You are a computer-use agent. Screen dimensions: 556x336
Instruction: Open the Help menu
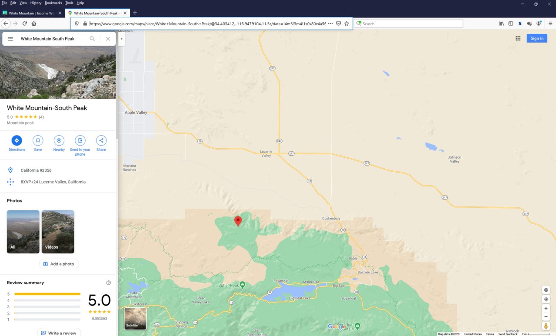[x=80, y=3]
